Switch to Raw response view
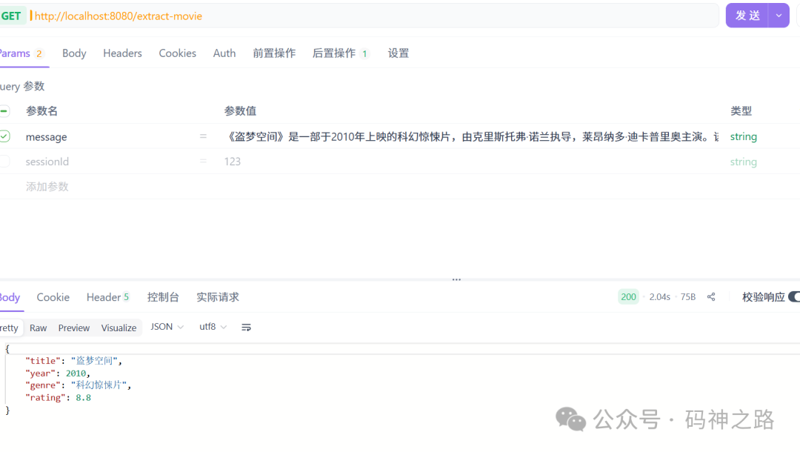The height and width of the screenshot is (452, 800). pyautogui.click(x=38, y=328)
